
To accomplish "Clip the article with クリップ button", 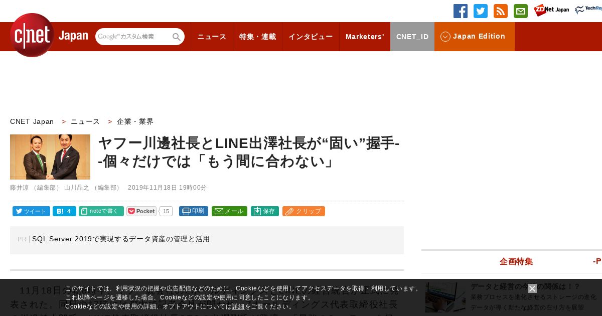I will click(x=304, y=211).
